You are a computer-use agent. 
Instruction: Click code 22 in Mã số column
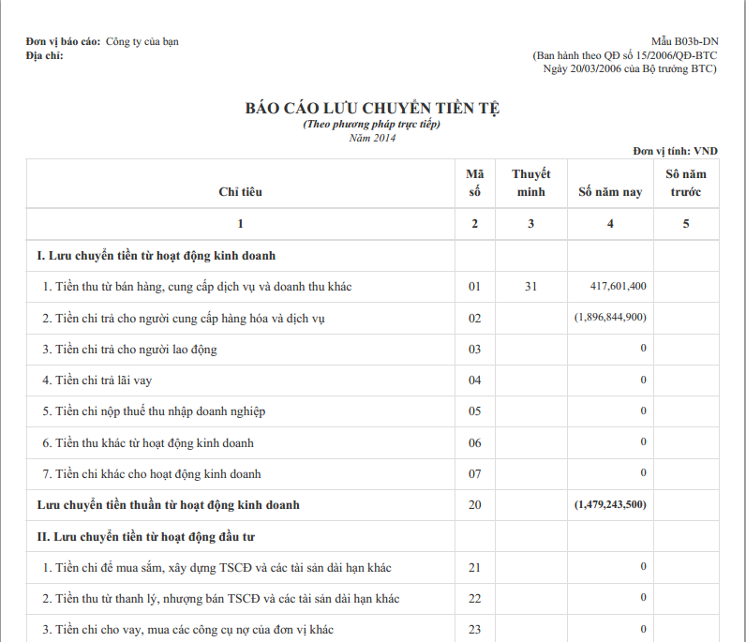(474, 599)
